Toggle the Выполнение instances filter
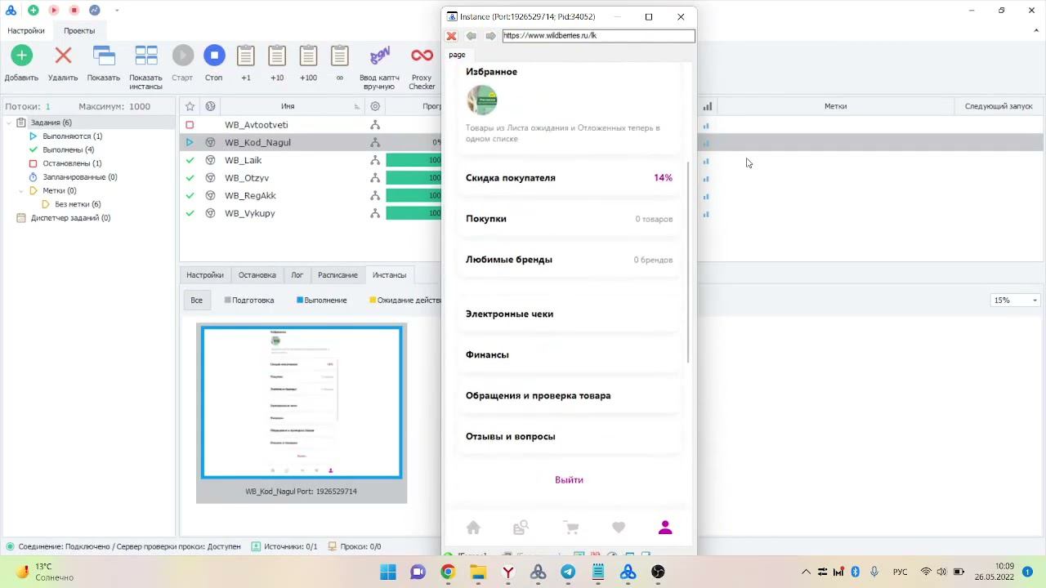The height and width of the screenshot is (588, 1046). (322, 301)
